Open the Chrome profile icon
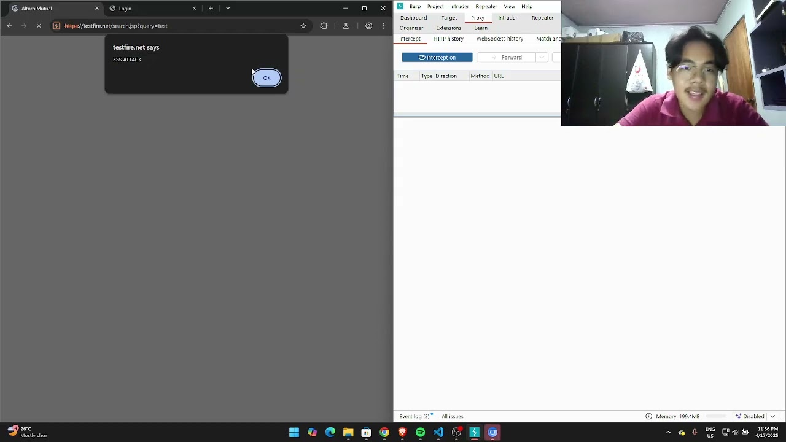 click(368, 26)
